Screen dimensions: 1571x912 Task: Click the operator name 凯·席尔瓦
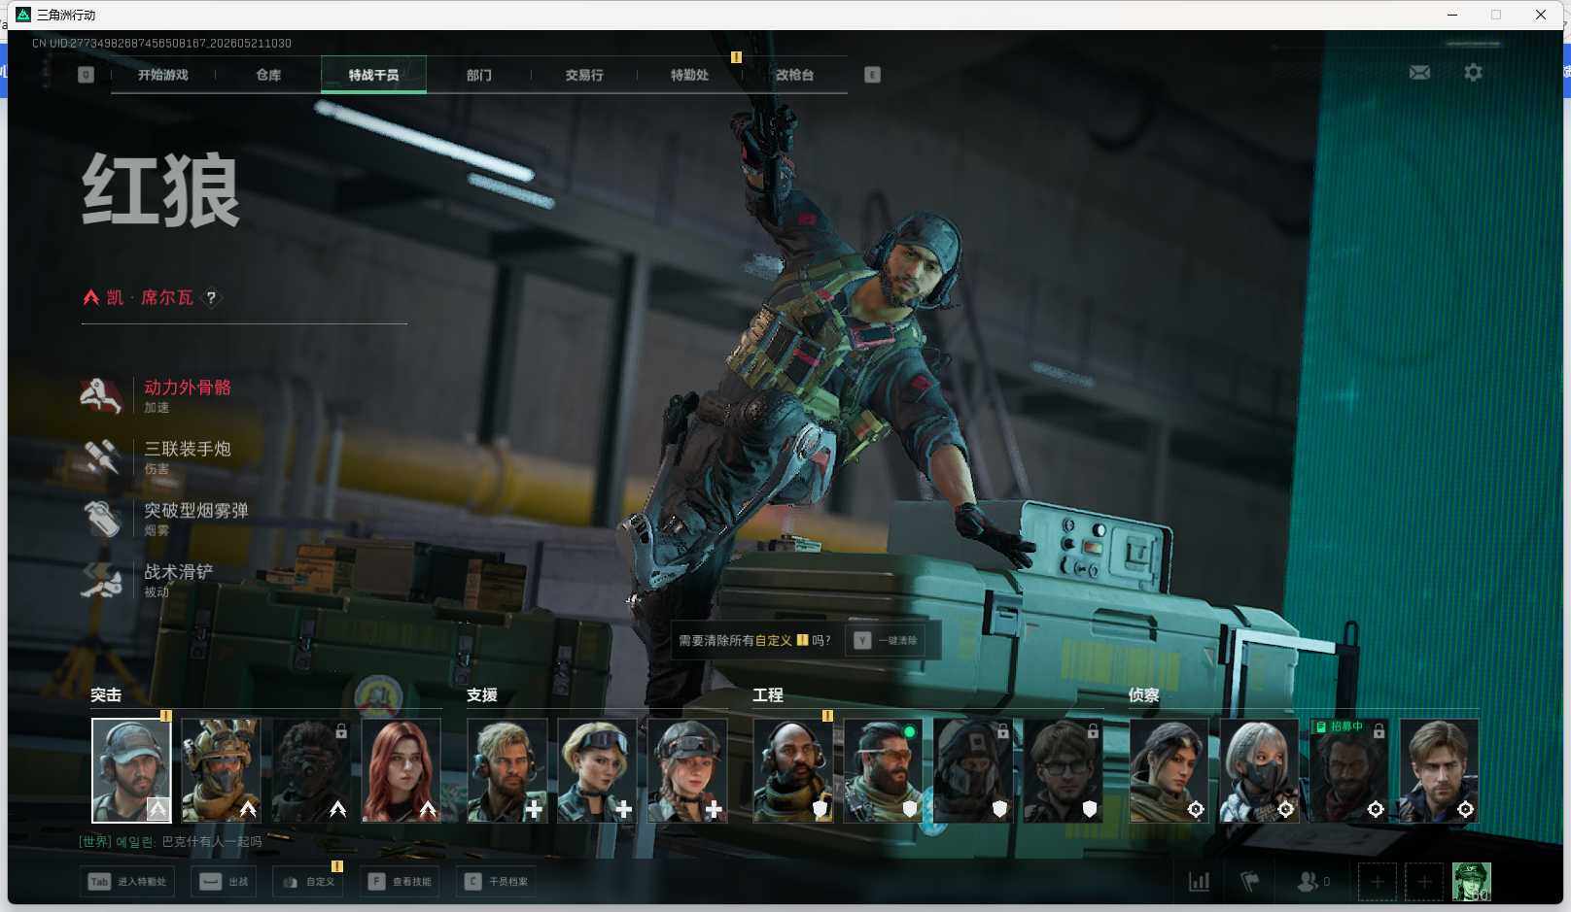[x=150, y=298]
